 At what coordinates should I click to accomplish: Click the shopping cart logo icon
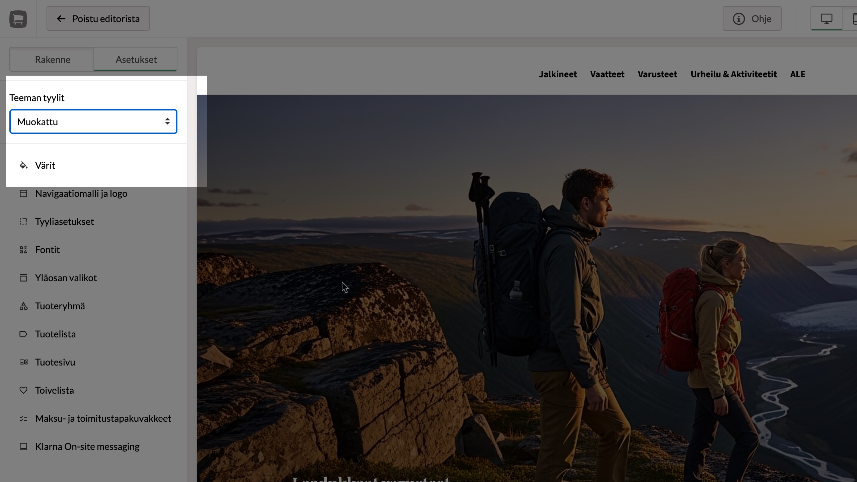pos(18,19)
